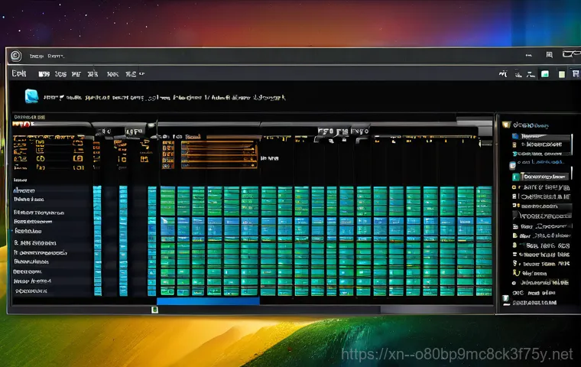The image size is (581, 367).
Task: Click the teal icon beside highlighted right panel row
Action: tap(516, 177)
